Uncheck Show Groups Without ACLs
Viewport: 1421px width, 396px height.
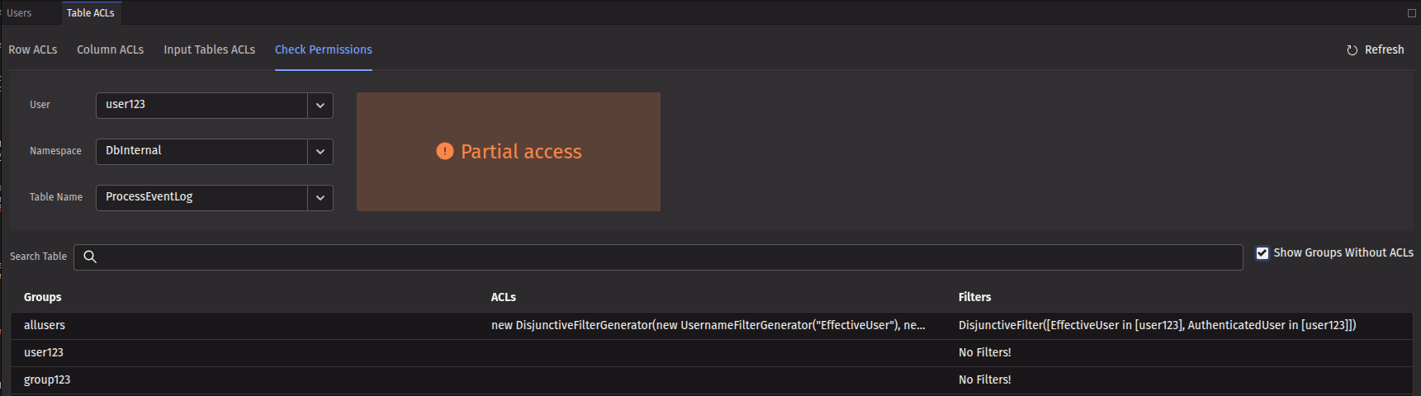pos(1262,253)
